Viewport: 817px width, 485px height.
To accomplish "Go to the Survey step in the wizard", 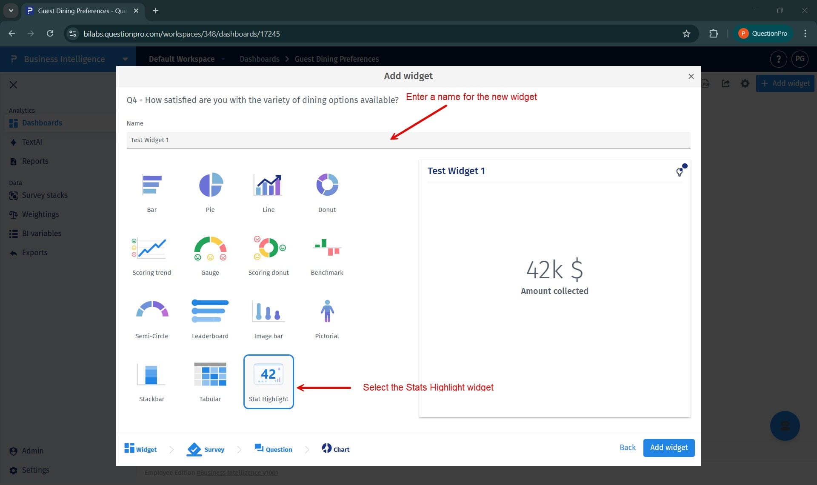I will (x=206, y=449).
